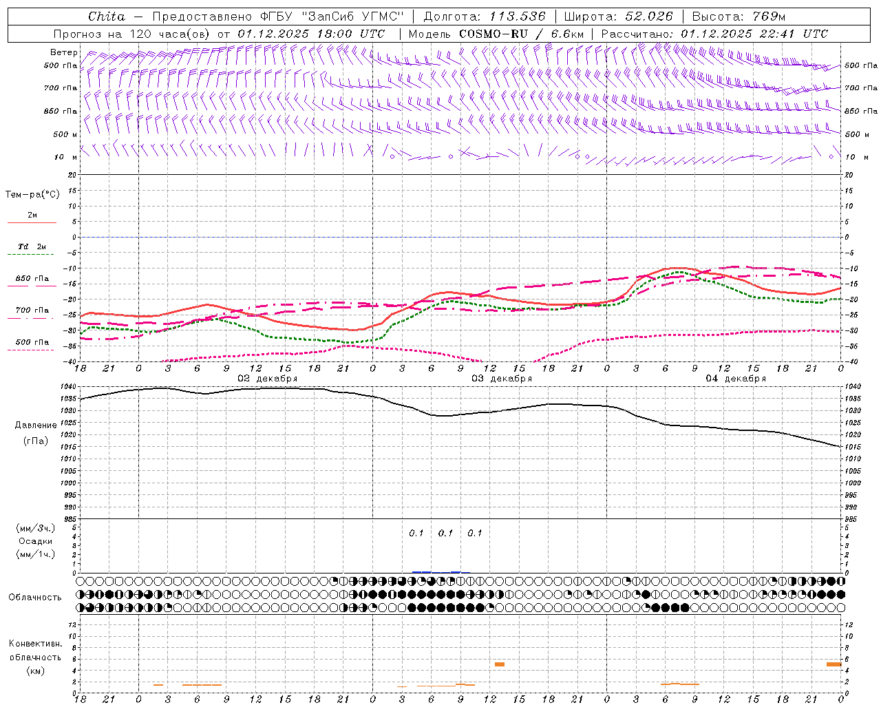
Task: Click the "03 декабря" date label
Action: pos(502,379)
